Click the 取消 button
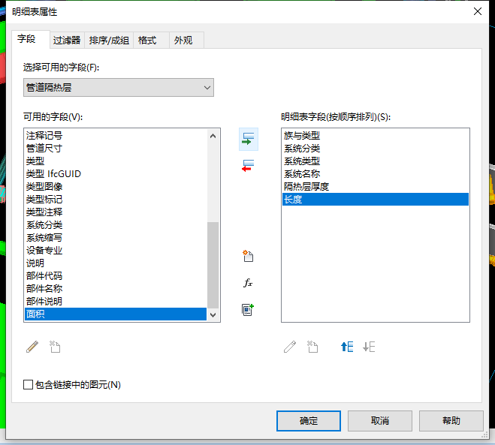 379,421
